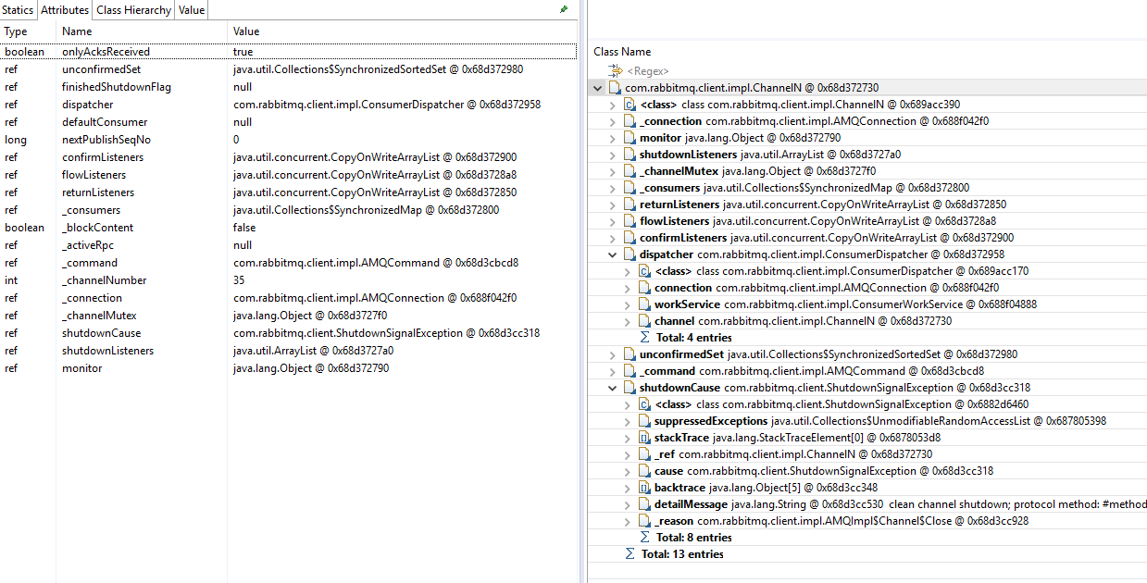Collapse the root ChannelN @ 0x68d372730 node
This screenshot has height=583, width=1147.
[597, 88]
